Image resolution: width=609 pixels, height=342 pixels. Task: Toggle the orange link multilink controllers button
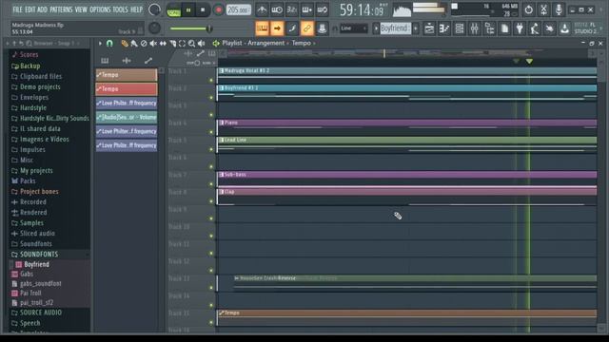pos(306,28)
